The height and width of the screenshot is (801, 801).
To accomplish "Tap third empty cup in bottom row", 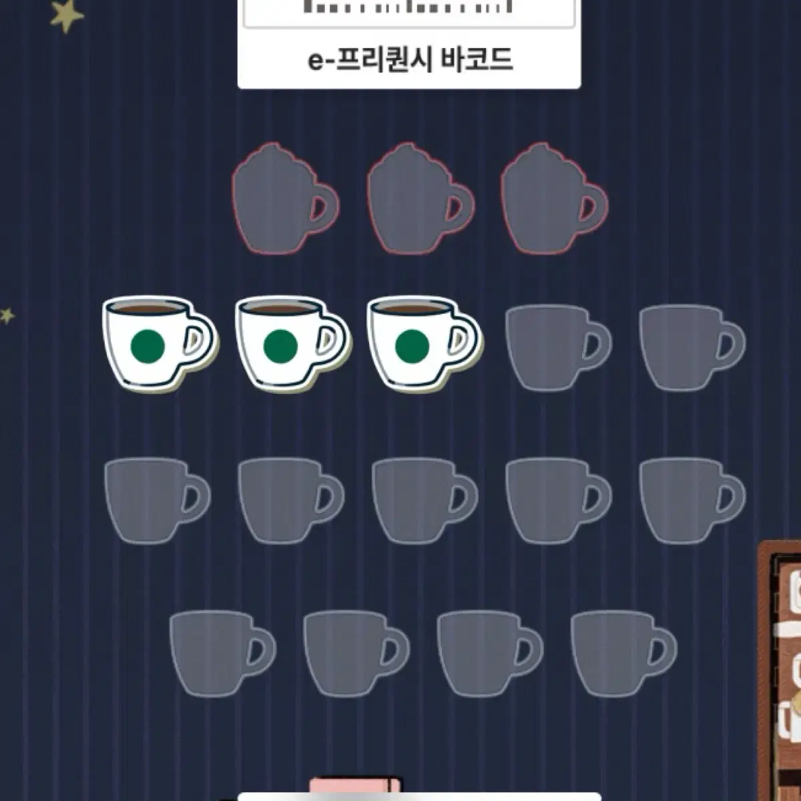I will [490, 654].
